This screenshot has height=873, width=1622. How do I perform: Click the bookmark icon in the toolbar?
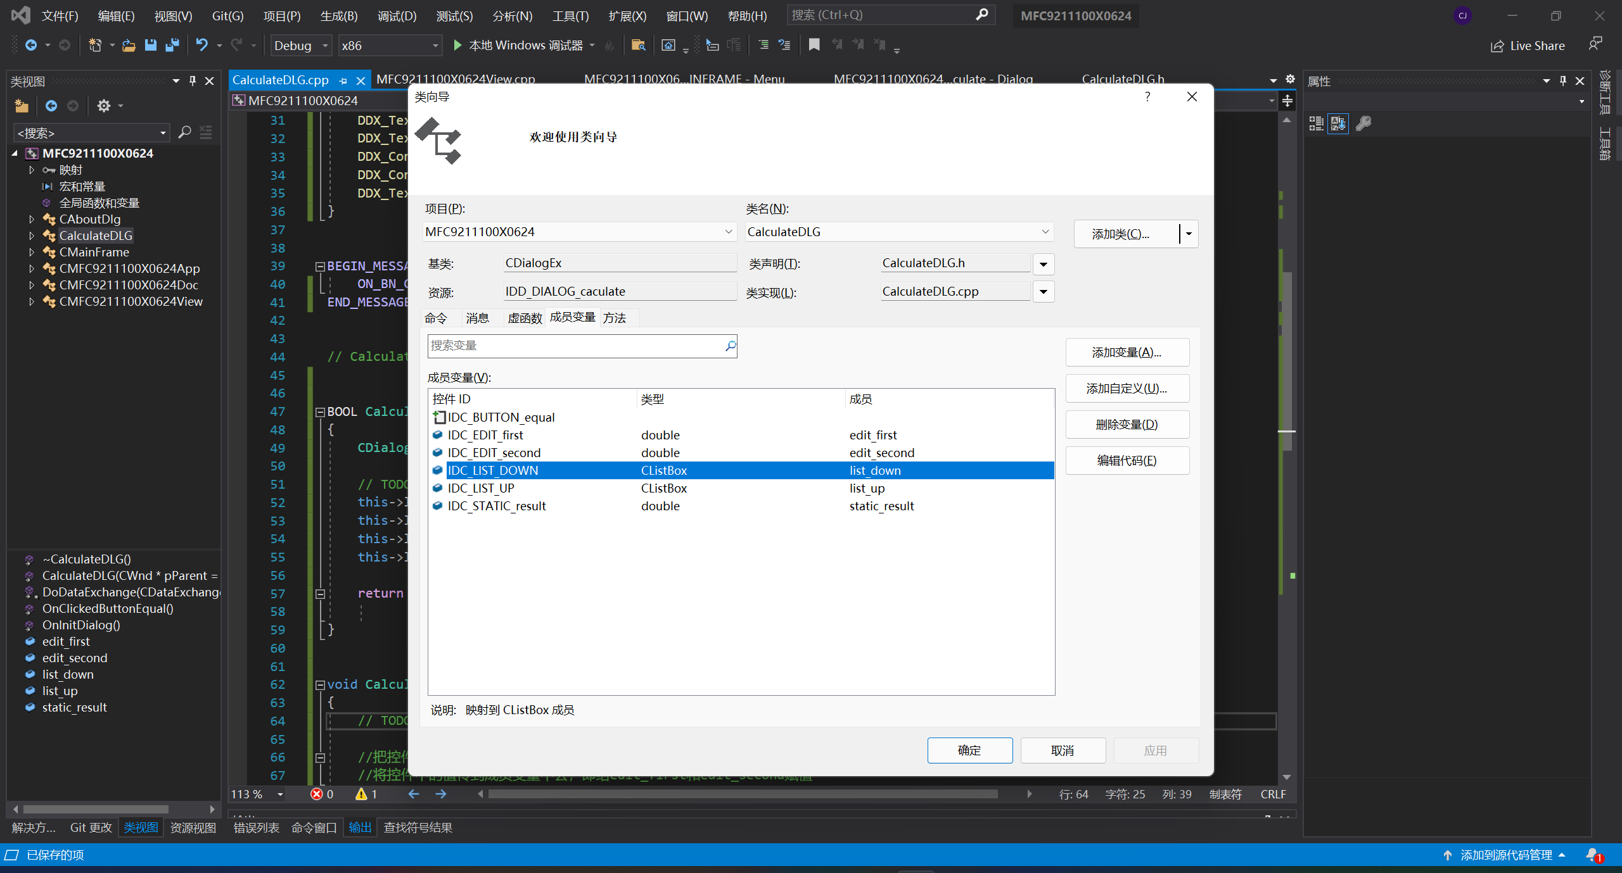[814, 45]
